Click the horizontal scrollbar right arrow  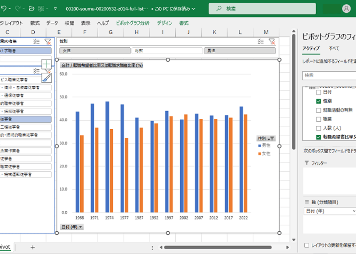[287, 247]
